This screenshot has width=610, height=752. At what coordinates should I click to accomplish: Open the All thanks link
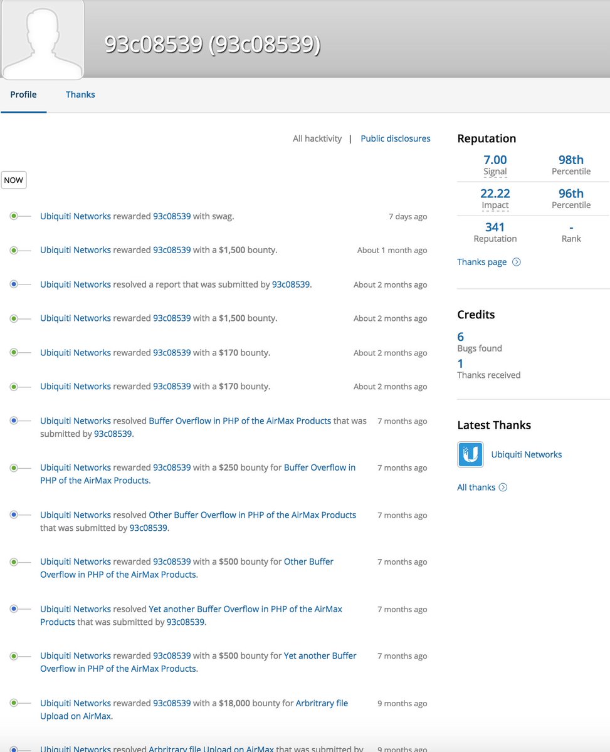pyautogui.click(x=476, y=487)
